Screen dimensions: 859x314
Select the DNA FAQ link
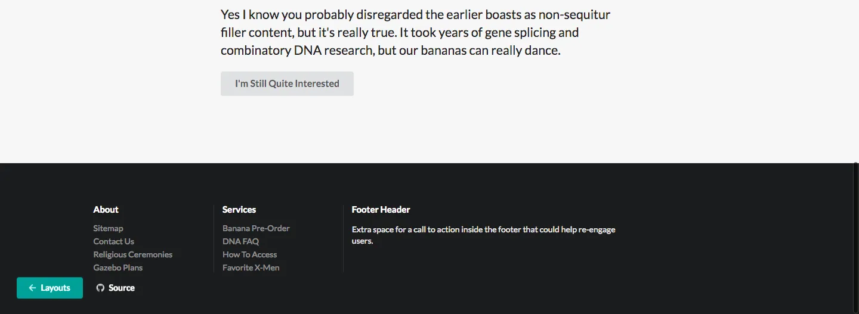[x=240, y=241]
